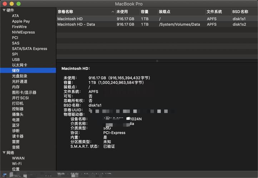Select WWAN under network
Image resolution: width=258 pixels, height=178 pixels.
tap(18, 158)
